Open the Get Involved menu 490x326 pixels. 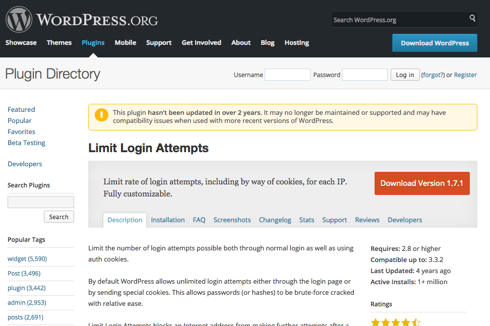click(x=201, y=42)
